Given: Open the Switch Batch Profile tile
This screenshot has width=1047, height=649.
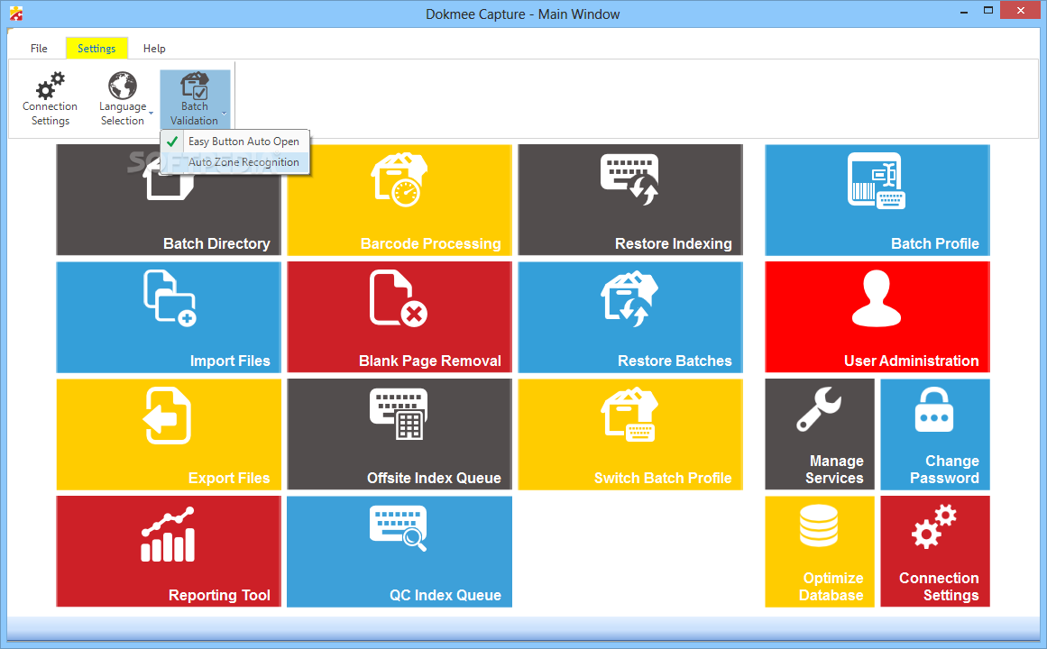Looking at the screenshot, I should click(x=630, y=434).
